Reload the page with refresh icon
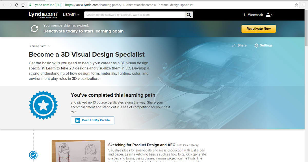The width and height of the screenshot is (308, 162). point(17,5)
